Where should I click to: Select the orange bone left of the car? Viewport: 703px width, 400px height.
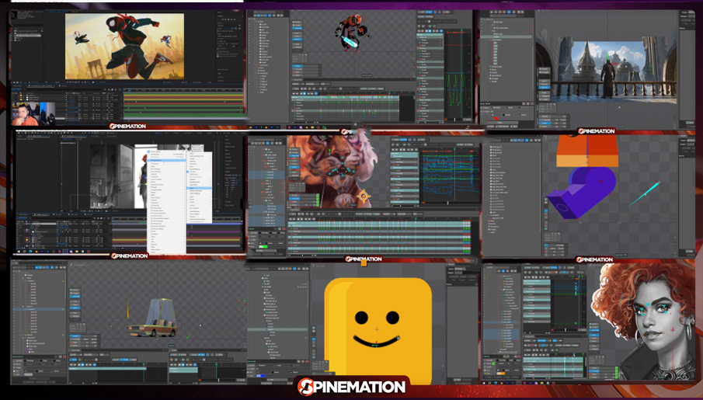tap(127, 308)
